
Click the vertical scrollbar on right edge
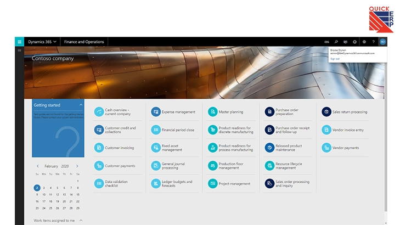coord(386,135)
